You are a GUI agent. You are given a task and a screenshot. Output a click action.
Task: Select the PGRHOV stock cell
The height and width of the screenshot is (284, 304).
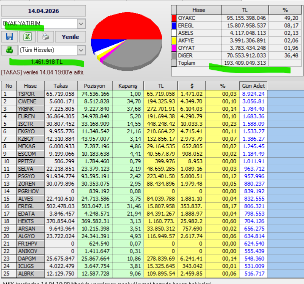point(30,191)
